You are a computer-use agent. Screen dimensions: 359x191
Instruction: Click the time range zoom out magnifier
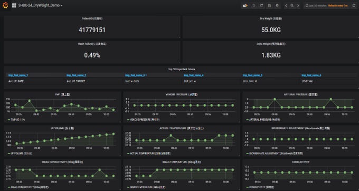[292, 5]
